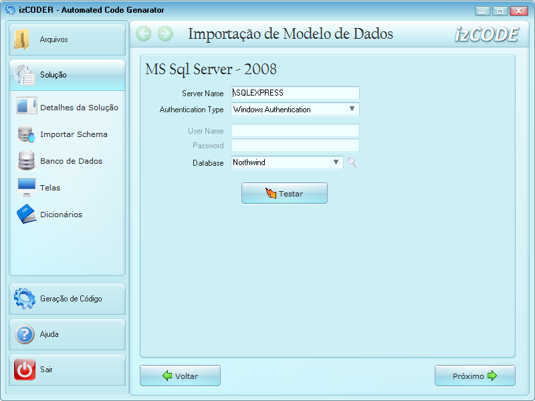Open Geração de Código label

(71, 299)
